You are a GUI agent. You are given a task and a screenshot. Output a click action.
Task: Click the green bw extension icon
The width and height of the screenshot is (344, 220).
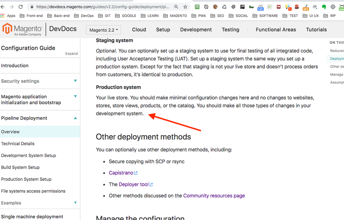pos(251,7)
